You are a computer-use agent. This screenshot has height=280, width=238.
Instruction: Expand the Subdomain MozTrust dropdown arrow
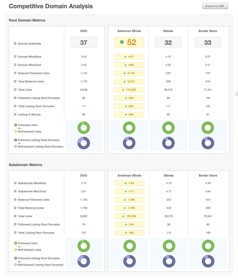point(15,191)
